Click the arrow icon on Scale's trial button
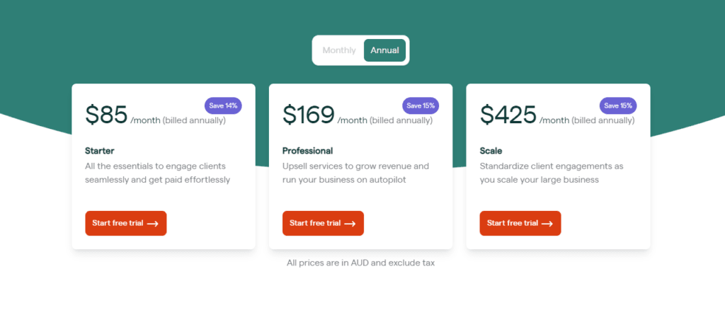Viewport: 725px width, 320px height. click(x=547, y=224)
